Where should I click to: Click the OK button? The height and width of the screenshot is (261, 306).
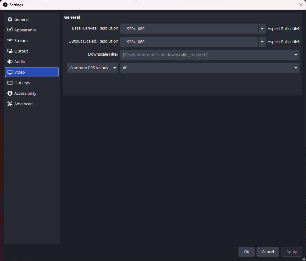[x=246, y=252]
